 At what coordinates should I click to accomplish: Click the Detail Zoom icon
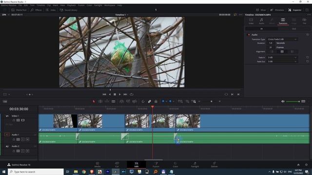(187, 102)
